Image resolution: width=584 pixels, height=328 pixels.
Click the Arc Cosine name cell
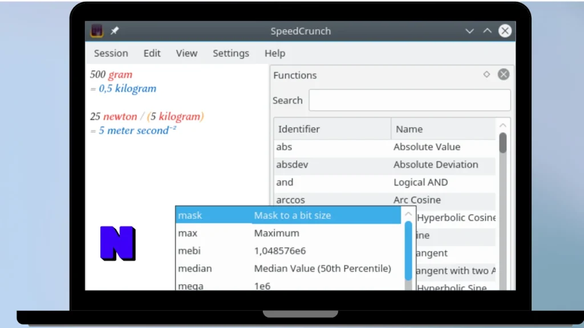pyautogui.click(x=417, y=200)
